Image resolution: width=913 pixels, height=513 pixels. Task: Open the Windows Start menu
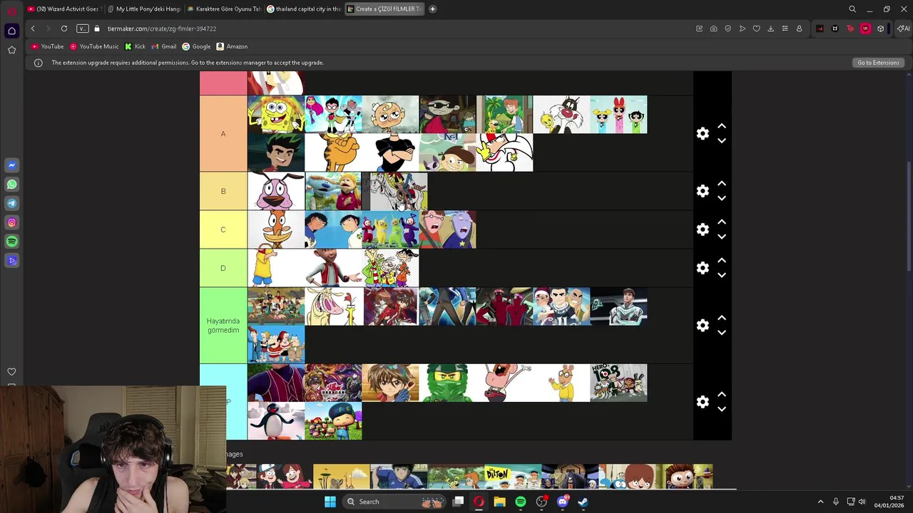point(330,502)
